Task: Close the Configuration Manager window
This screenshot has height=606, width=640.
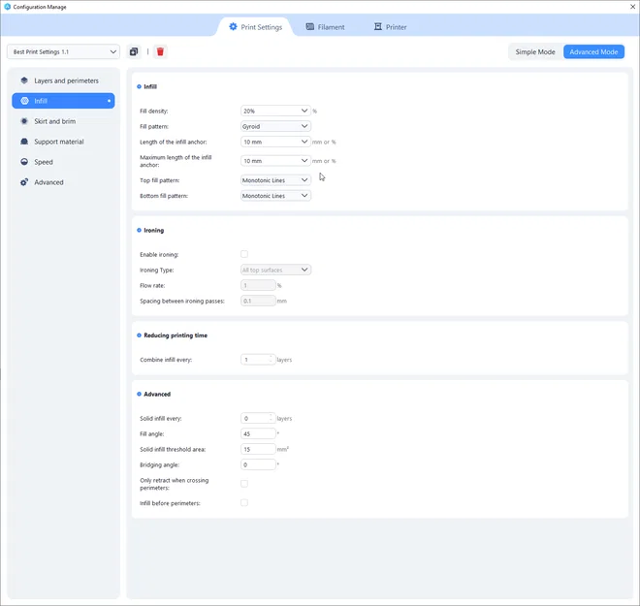Action: coord(632,7)
